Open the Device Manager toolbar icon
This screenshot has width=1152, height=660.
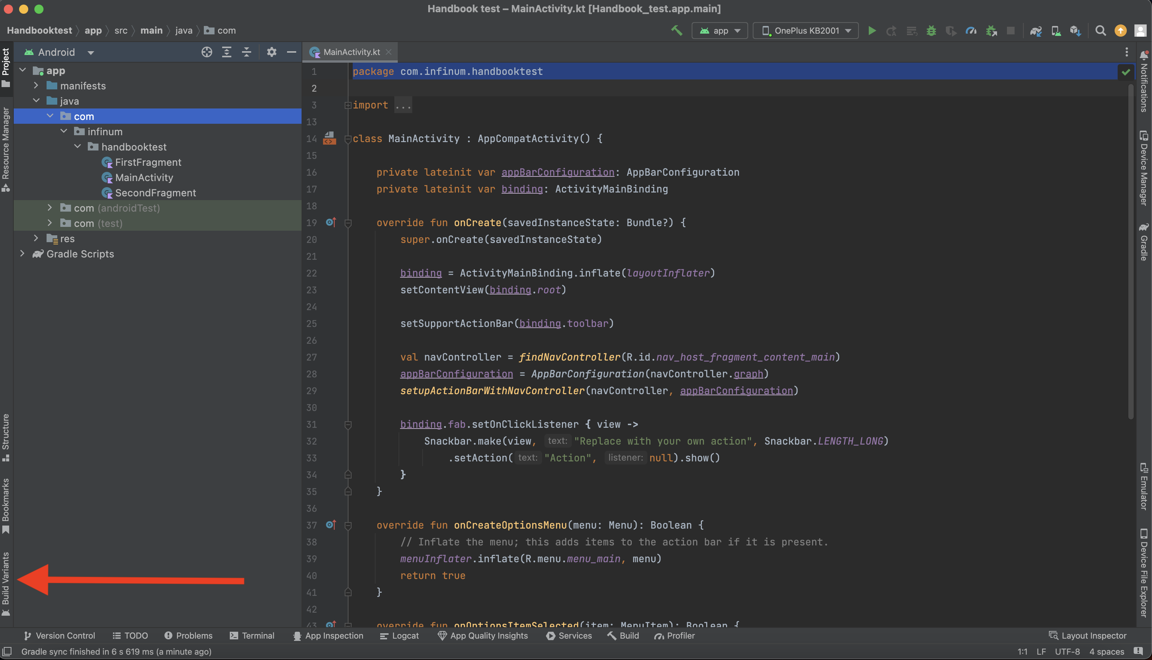tap(1056, 31)
